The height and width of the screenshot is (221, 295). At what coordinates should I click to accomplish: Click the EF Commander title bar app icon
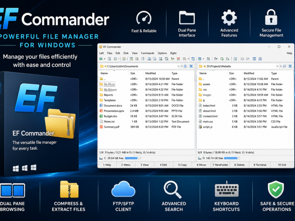pyautogui.click(x=101, y=47)
